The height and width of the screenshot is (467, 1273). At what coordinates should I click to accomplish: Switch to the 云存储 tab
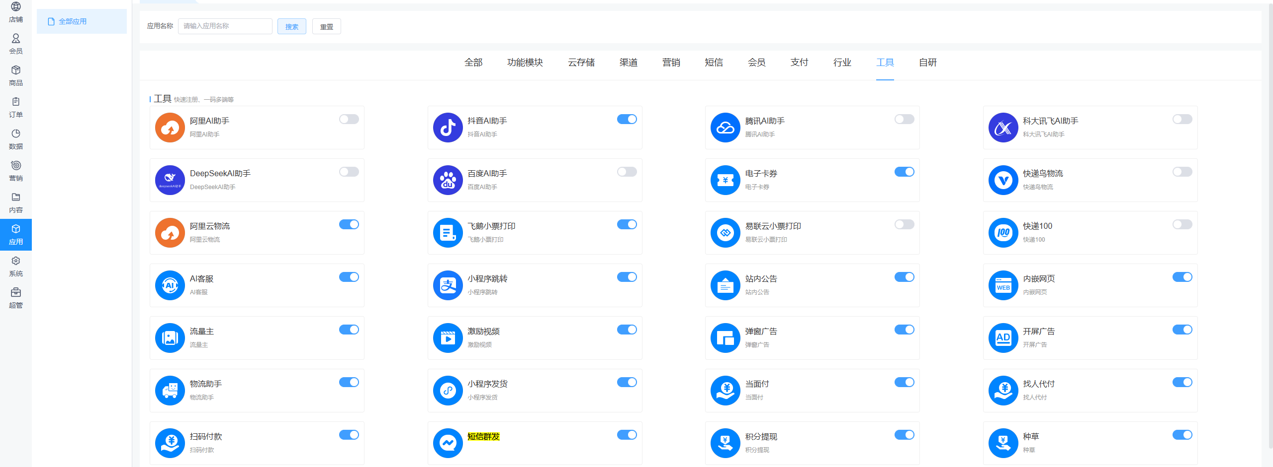[581, 63]
